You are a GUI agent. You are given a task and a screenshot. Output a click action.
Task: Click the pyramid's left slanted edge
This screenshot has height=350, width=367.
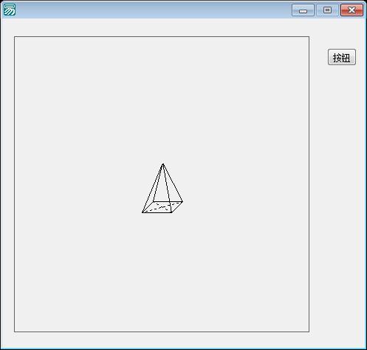coord(153,188)
